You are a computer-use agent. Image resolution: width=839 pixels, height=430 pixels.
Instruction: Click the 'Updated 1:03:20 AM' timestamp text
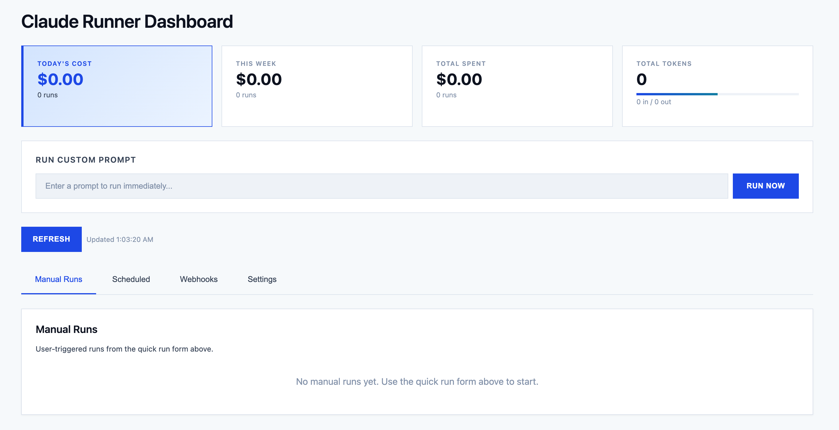(120, 239)
